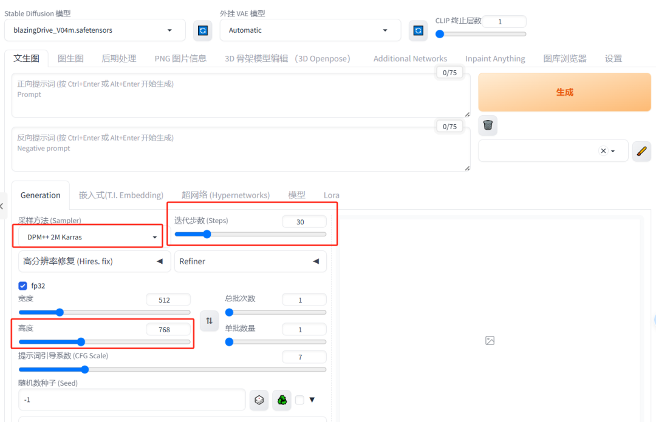Open the Hypernetworks sub-tab

point(225,195)
